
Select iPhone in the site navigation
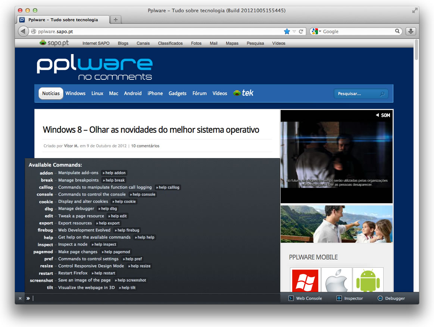[x=155, y=94]
